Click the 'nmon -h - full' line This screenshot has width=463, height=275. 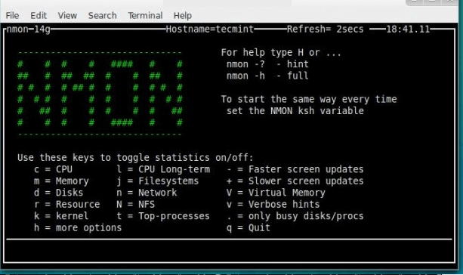point(267,76)
